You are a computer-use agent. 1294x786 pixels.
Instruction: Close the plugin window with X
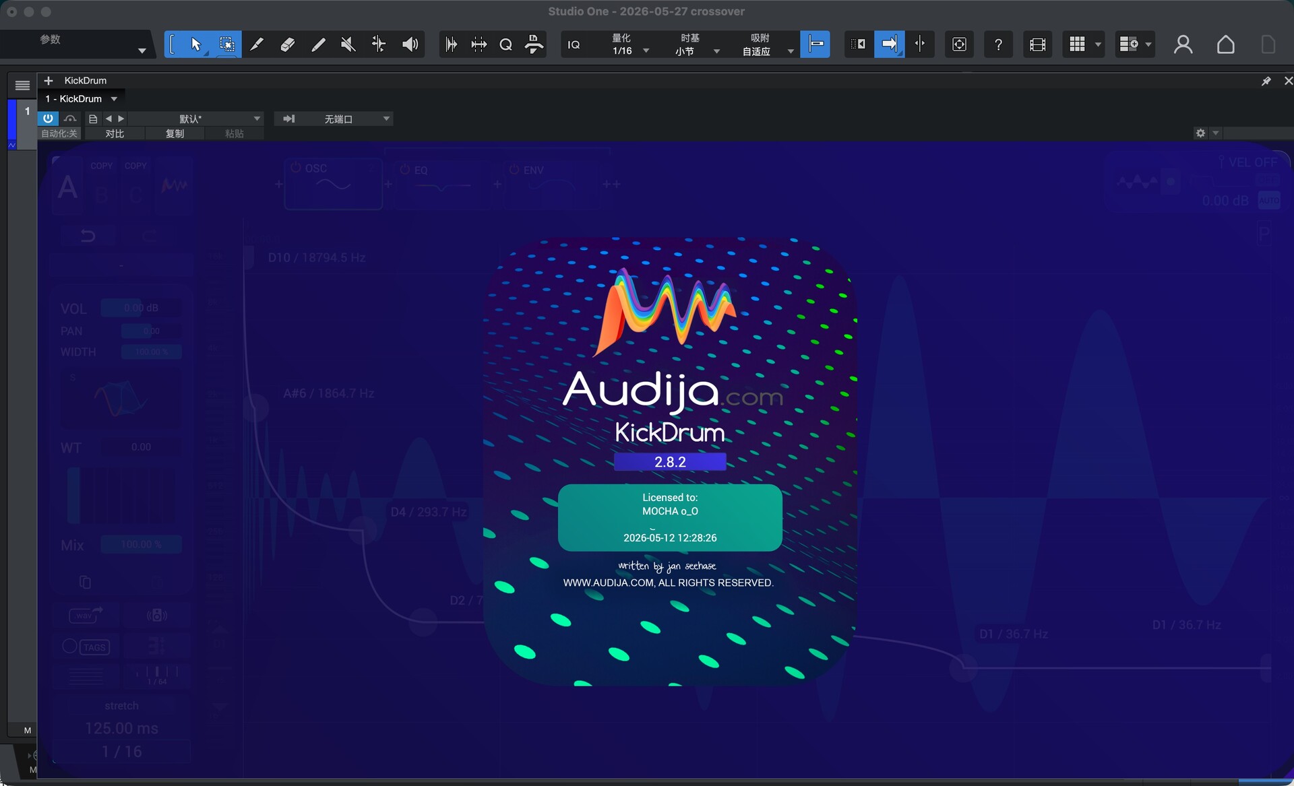(x=1288, y=81)
